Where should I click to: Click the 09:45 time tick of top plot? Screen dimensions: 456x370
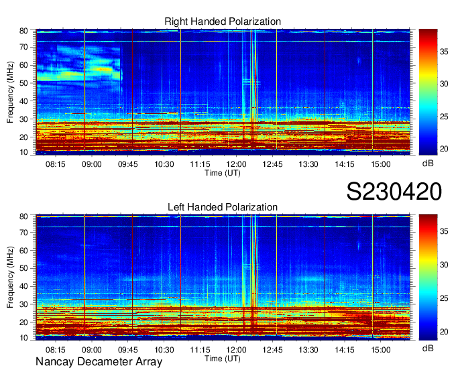pyautogui.click(x=128, y=164)
